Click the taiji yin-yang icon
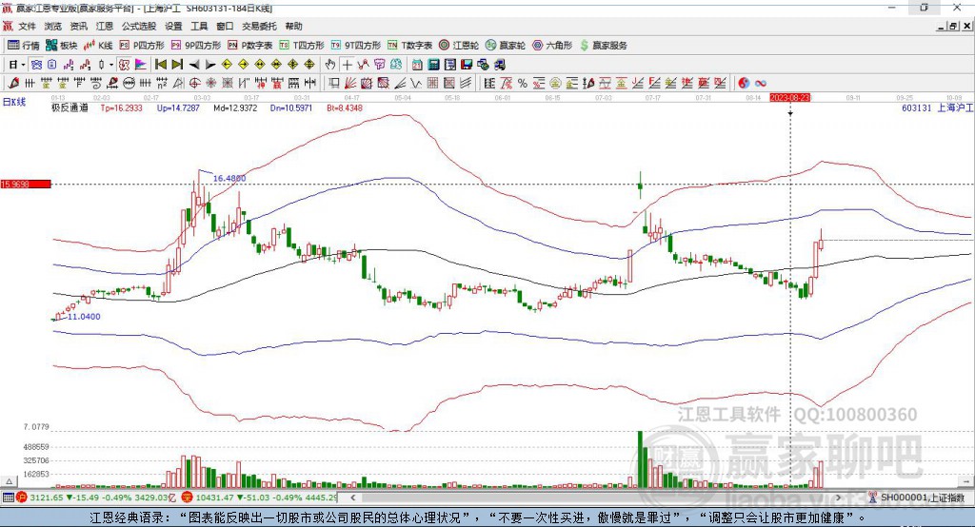The image size is (975, 527). [744, 84]
